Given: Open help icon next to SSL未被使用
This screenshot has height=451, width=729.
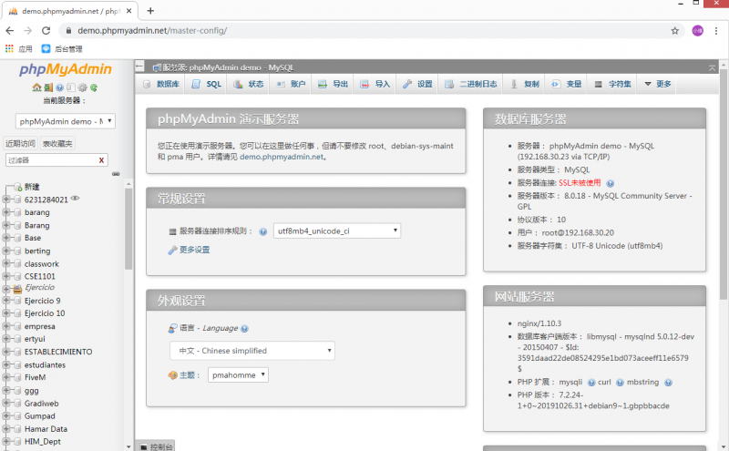Looking at the screenshot, I should [610, 183].
